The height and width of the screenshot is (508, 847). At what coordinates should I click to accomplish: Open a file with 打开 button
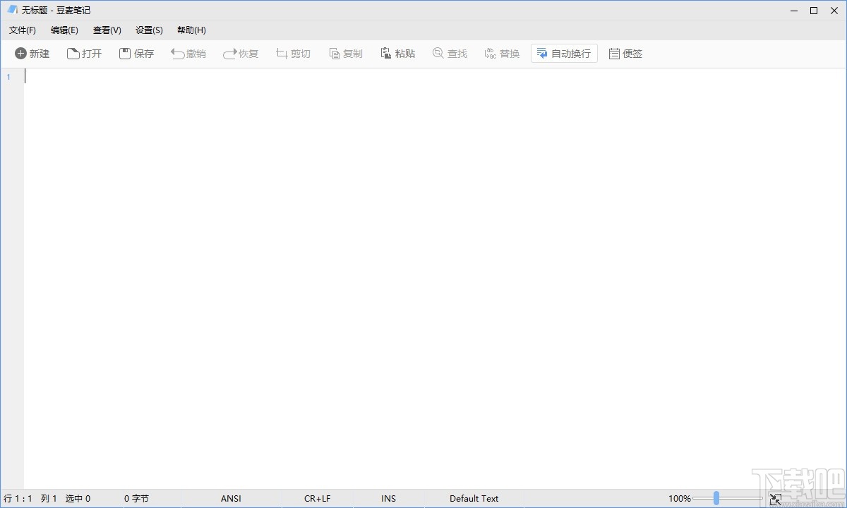[85, 54]
